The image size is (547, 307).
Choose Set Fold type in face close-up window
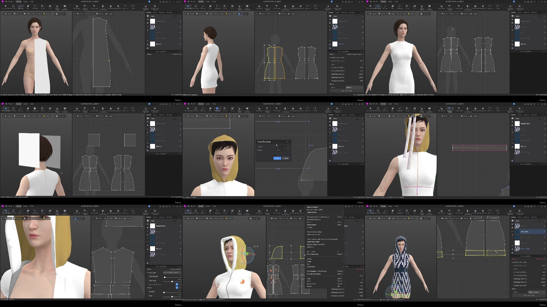pyautogui.click(x=111, y=211)
